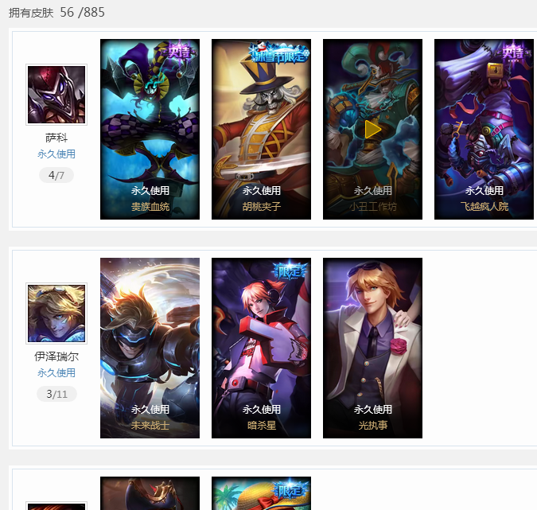Viewport: 537px width, 510px height.
Task: Click the 限定 badge on 暗杀星
Action: click(290, 271)
